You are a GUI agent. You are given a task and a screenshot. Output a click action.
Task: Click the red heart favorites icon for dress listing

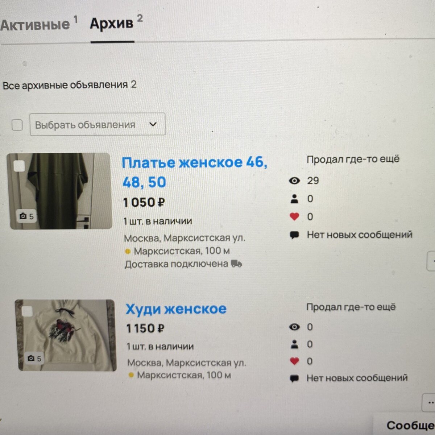click(294, 217)
